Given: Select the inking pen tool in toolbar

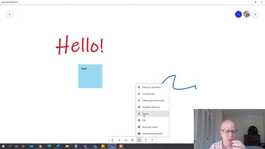Looking at the screenshot, I should [113, 140].
